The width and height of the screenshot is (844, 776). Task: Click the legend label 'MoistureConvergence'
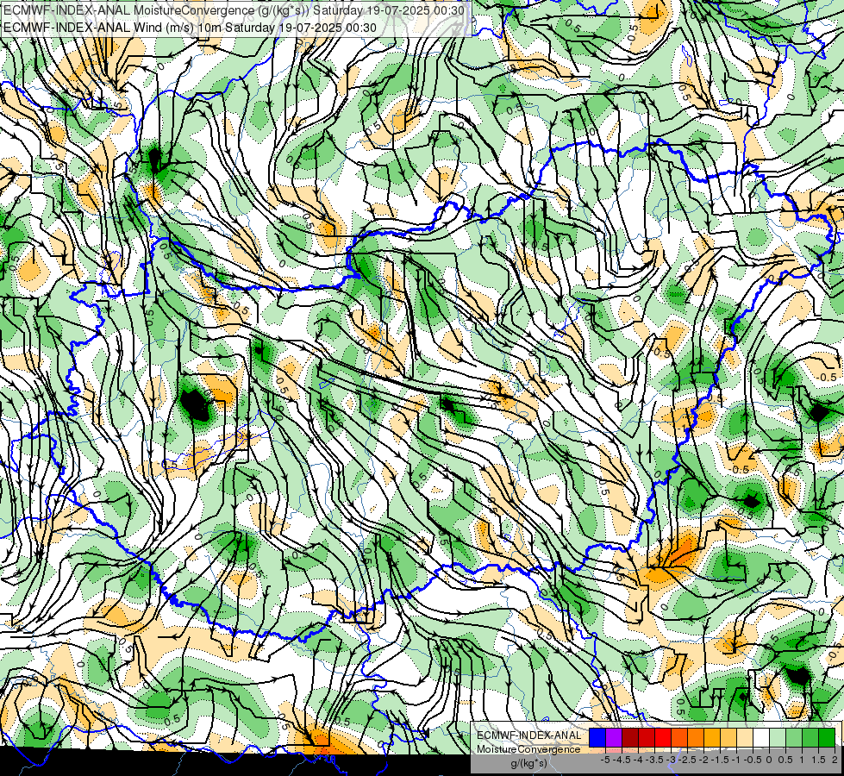pos(528,749)
